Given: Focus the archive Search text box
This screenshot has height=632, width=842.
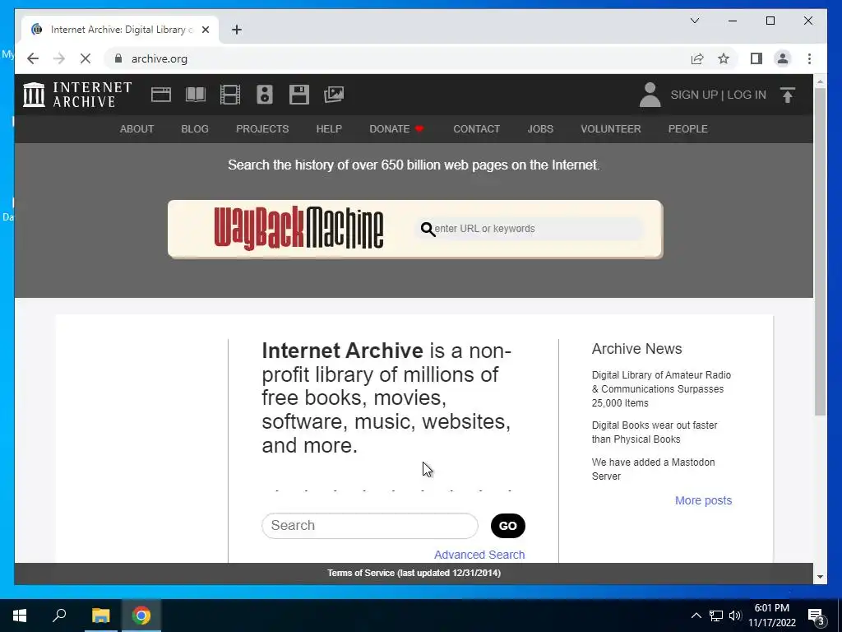Looking at the screenshot, I should pos(369,526).
